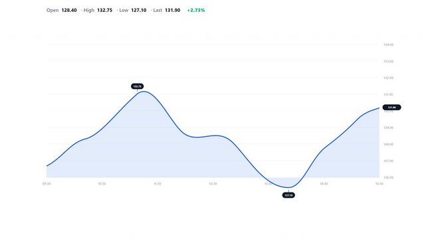Click the 12:30 time axis label

pyautogui.click(x=213, y=184)
